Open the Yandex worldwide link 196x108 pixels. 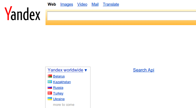tap(65, 70)
